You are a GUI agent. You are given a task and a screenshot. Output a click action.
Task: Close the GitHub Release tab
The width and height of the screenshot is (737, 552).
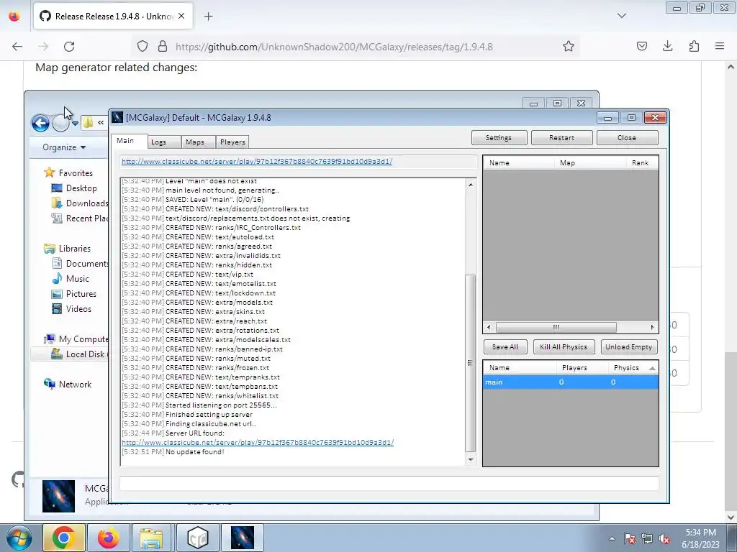click(x=181, y=16)
